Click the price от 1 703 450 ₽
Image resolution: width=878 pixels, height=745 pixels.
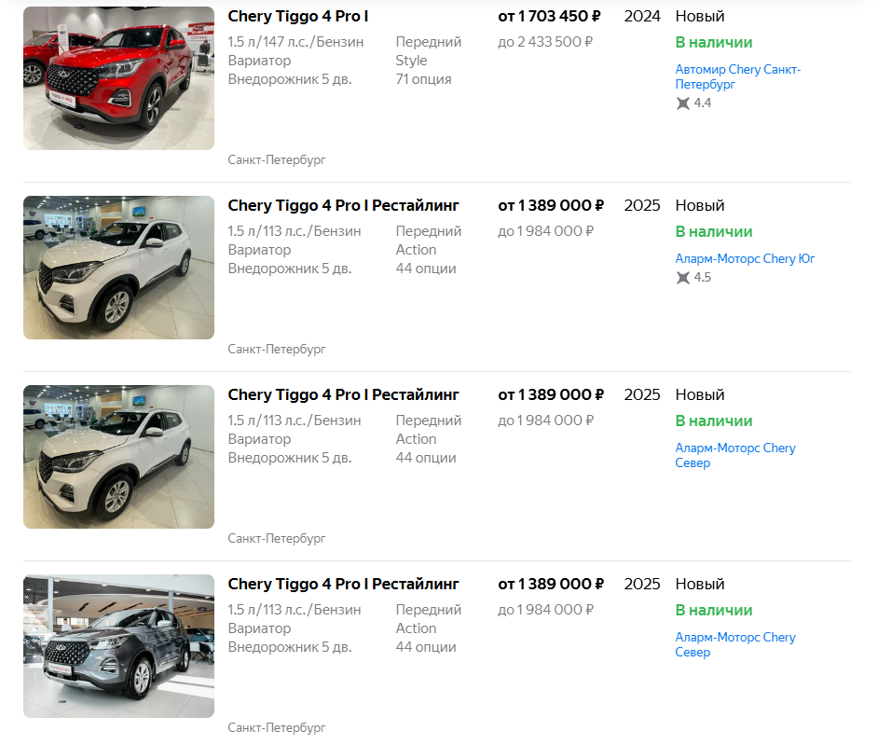(549, 16)
